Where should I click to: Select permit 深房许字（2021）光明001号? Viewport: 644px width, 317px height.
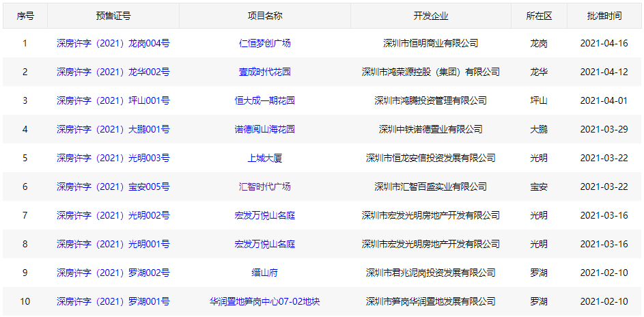113,244
